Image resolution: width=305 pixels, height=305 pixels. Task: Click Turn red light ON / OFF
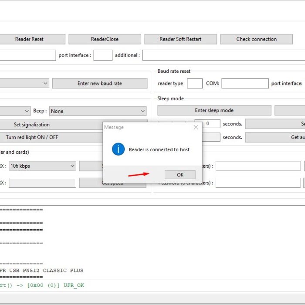tap(51, 137)
